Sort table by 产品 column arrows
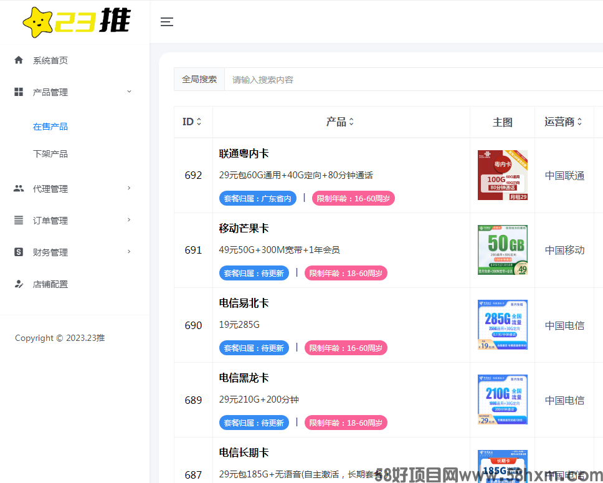The image size is (603, 483). (x=351, y=122)
